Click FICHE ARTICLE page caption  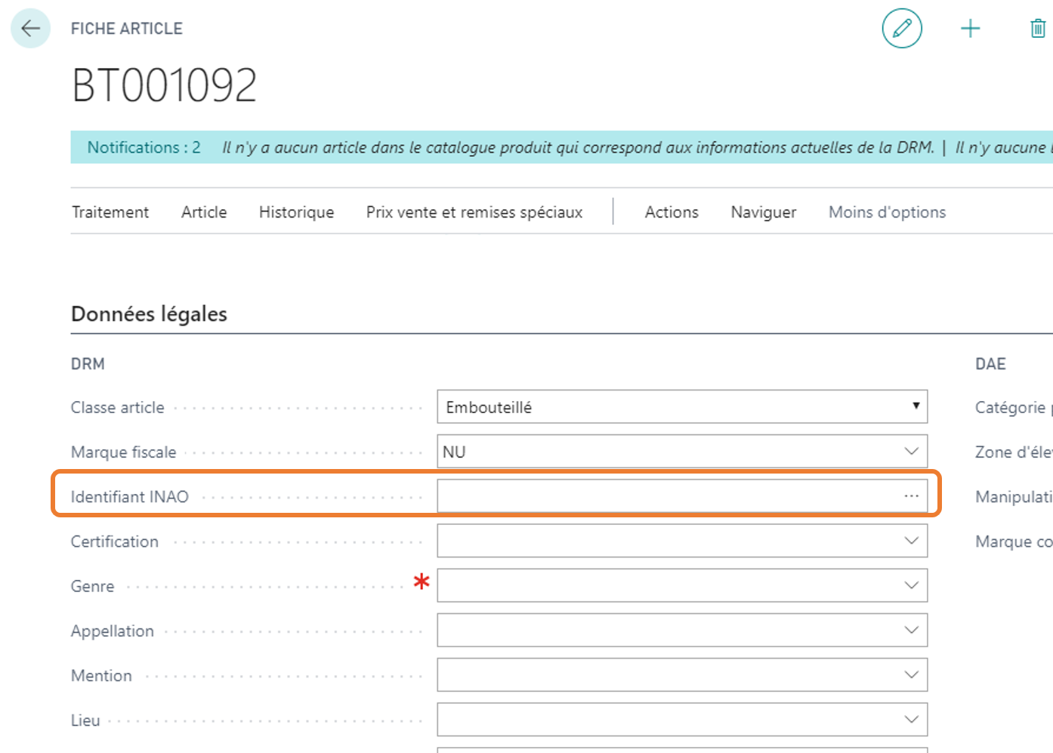[127, 29]
